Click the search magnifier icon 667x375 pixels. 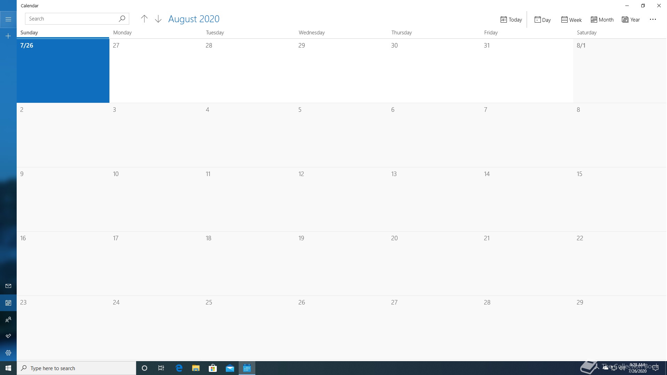click(122, 19)
